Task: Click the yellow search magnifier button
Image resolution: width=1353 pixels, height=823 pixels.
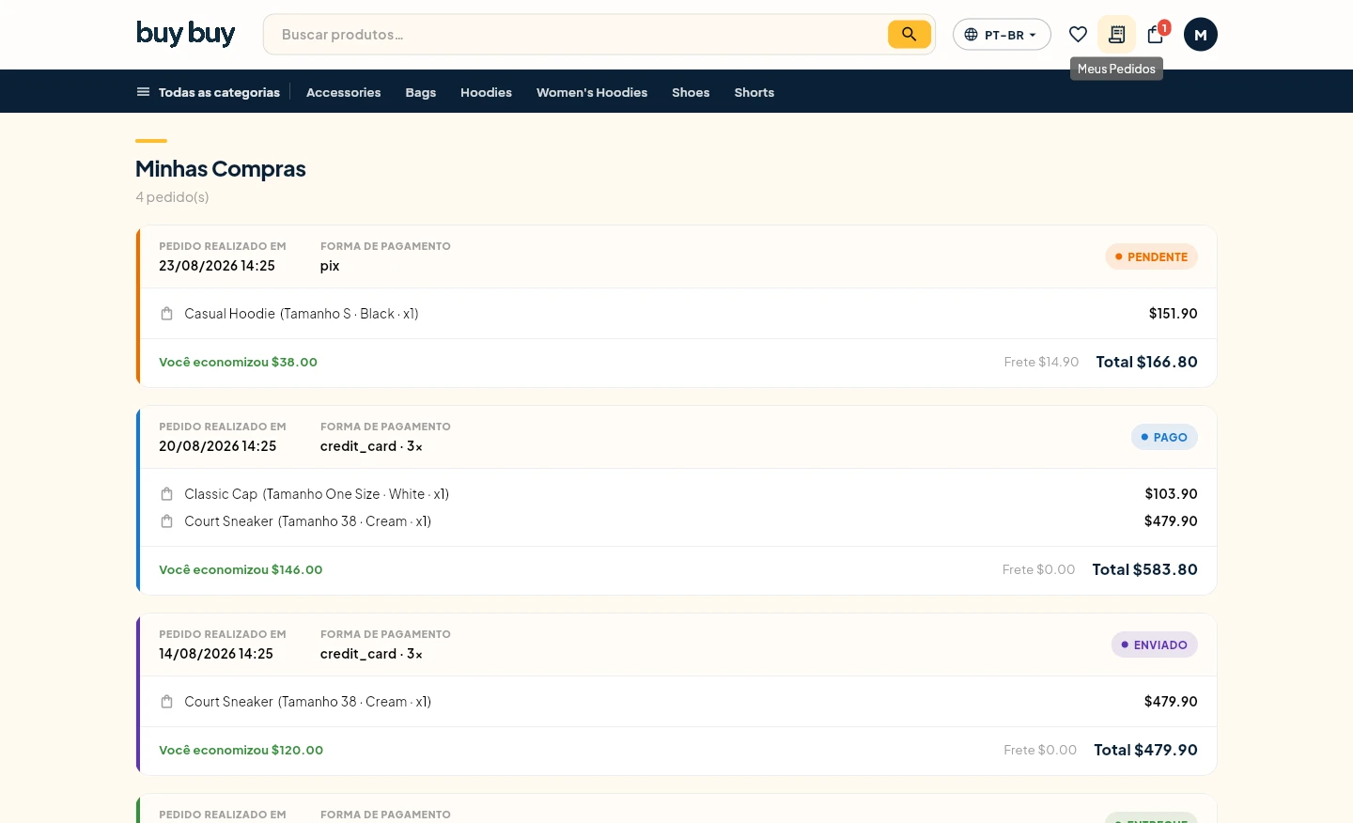Action: [x=909, y=35]
